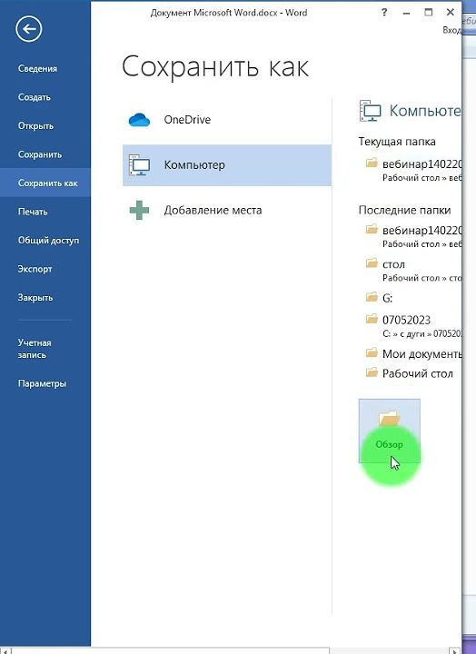The image size is (476, 654).
Task: Click the folder icon beside стол
Action: (372, 263)
